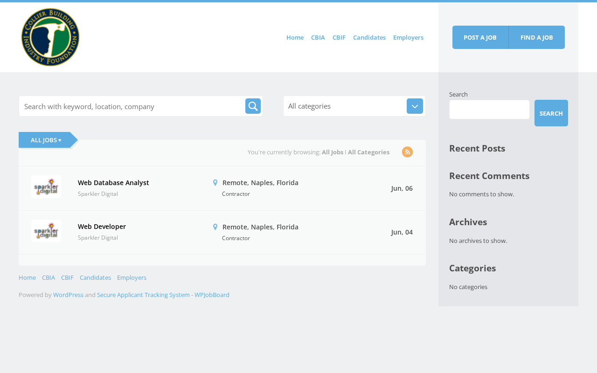Click location pin beside Web Database Analyst
The height and width of the screenshot is (373, 597).
pyautogui.click(x=215, y=183)
